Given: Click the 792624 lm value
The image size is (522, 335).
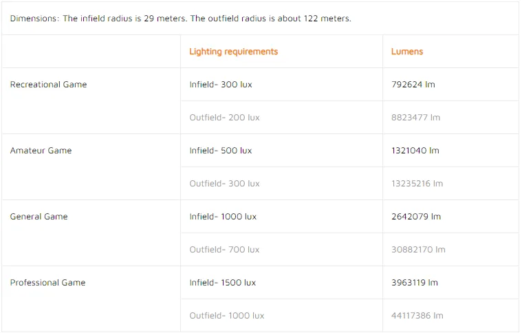Looking at the screenshot, I should click(x=413, y=85).
